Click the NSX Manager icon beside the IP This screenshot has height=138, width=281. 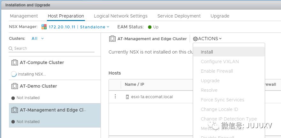coord(44,27)
